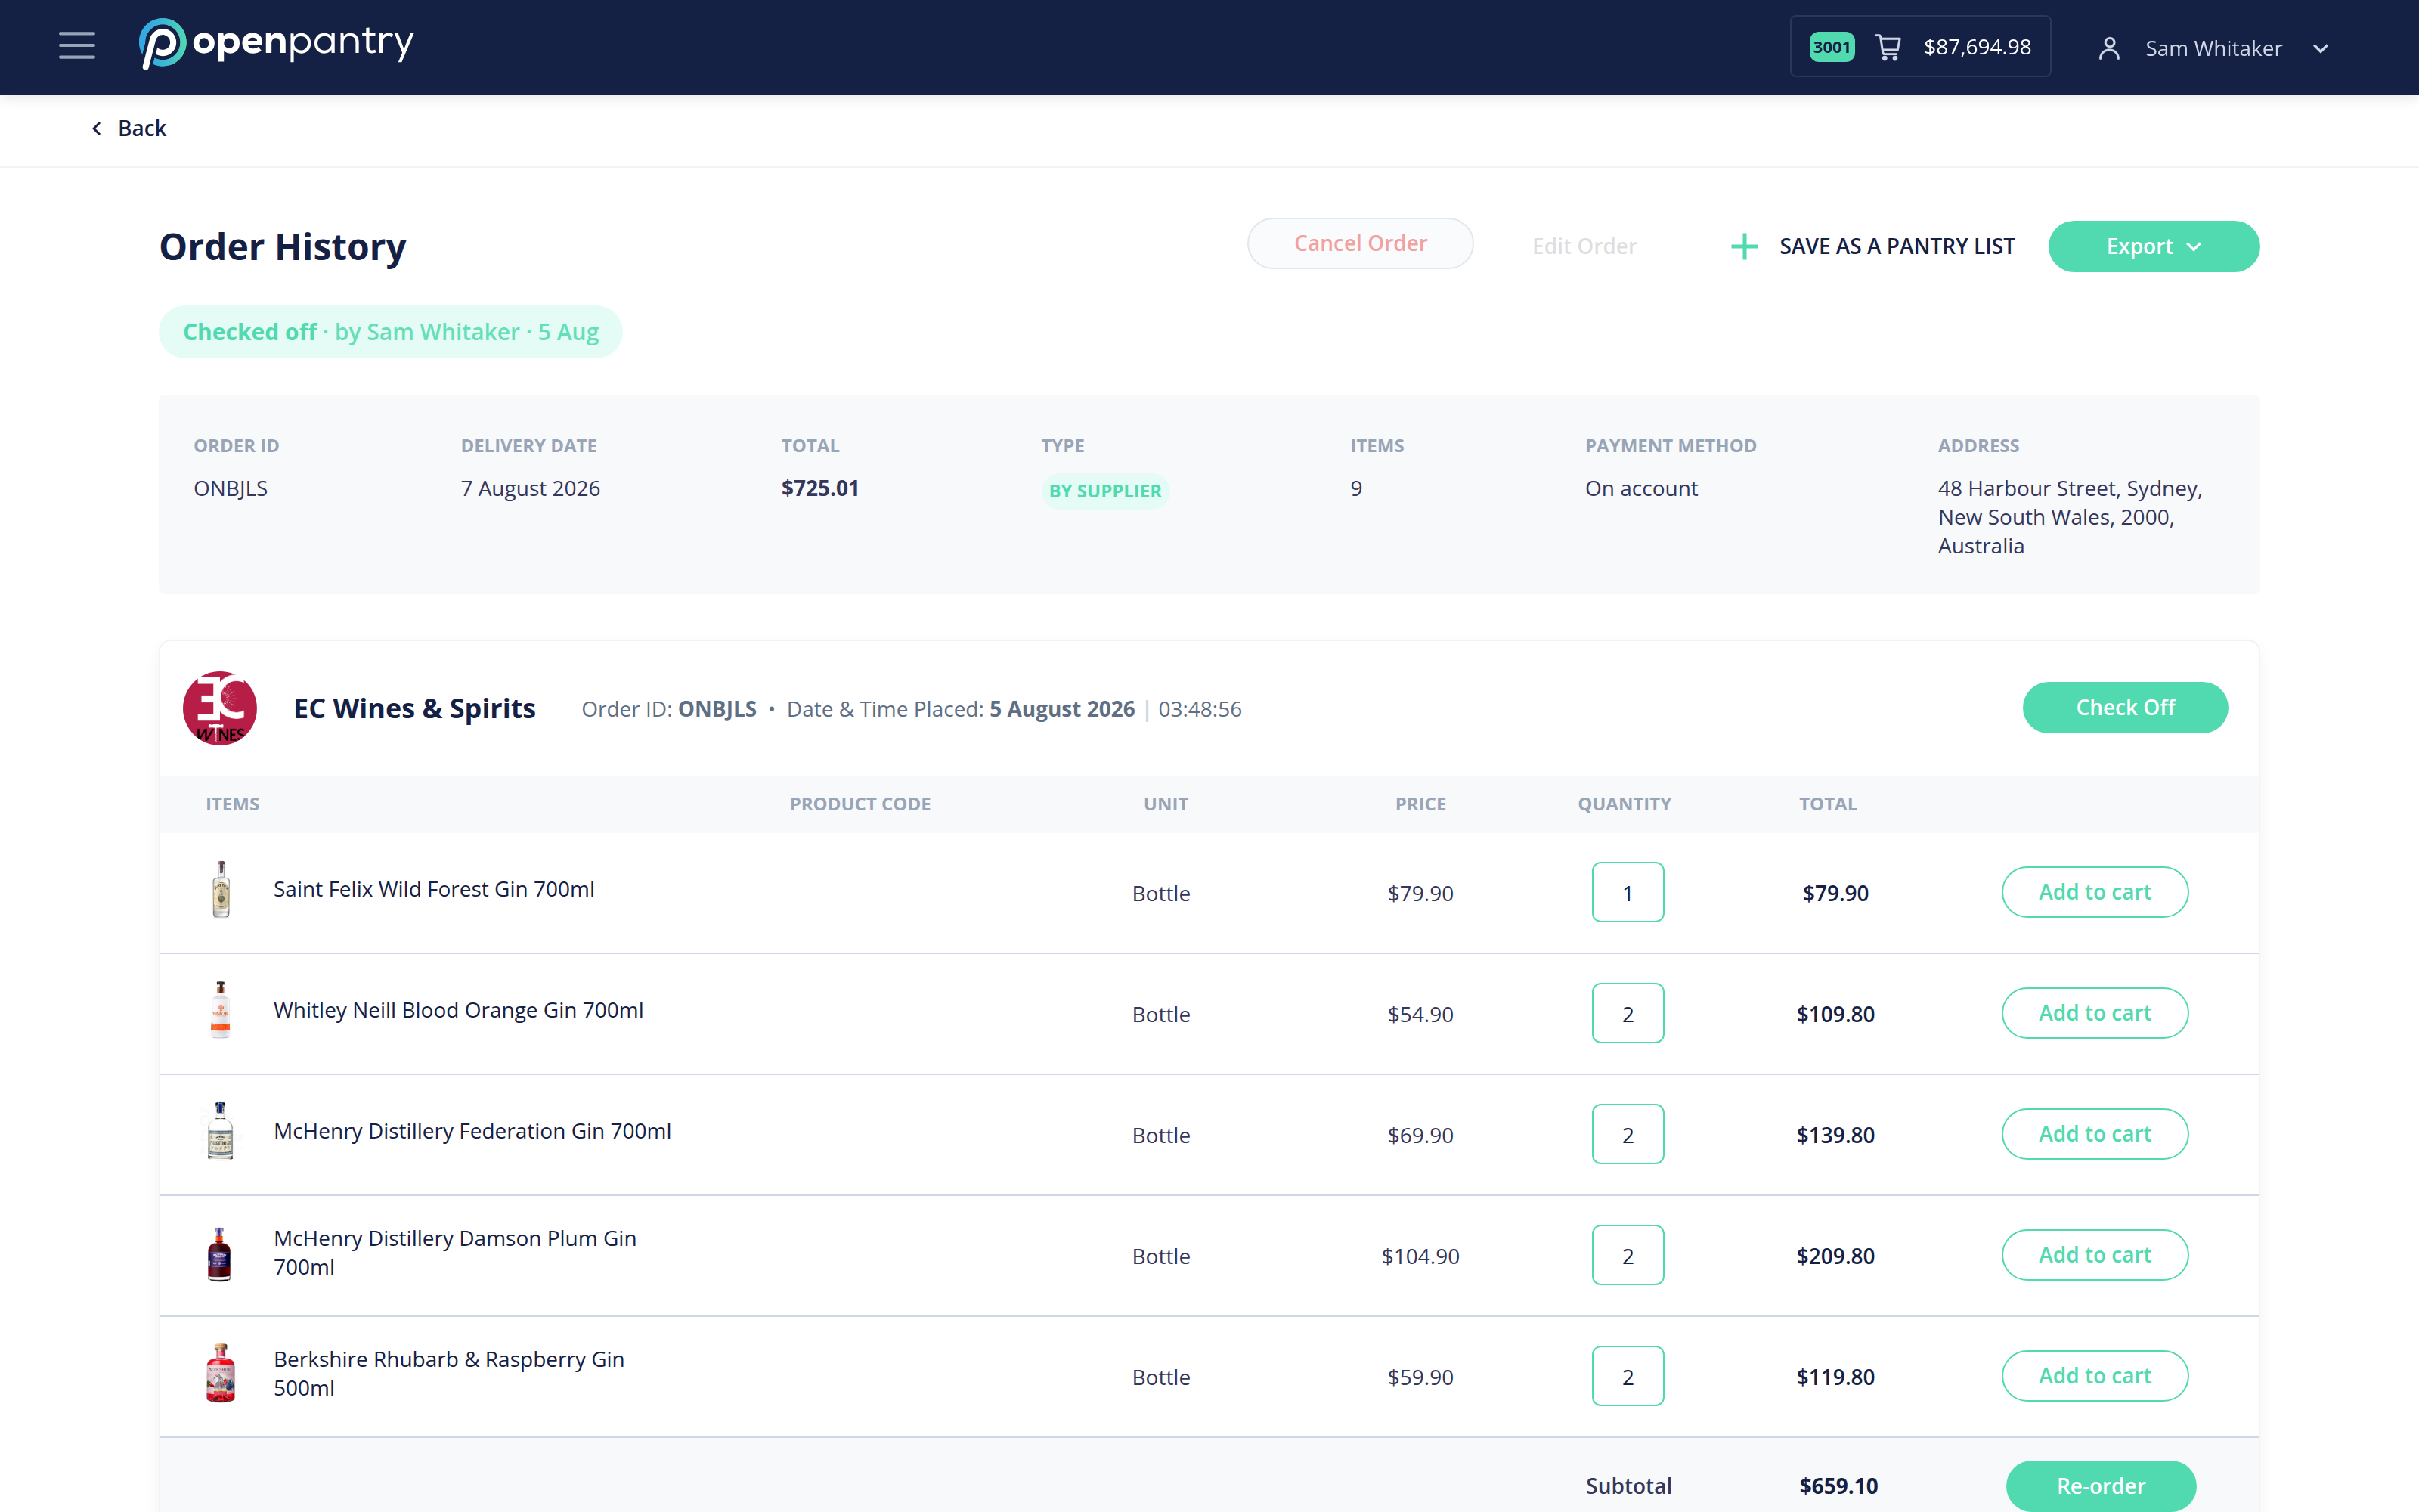Go Back to previous page
This screenshot has width=2419, height=1512.
click(x=142, y=128)
